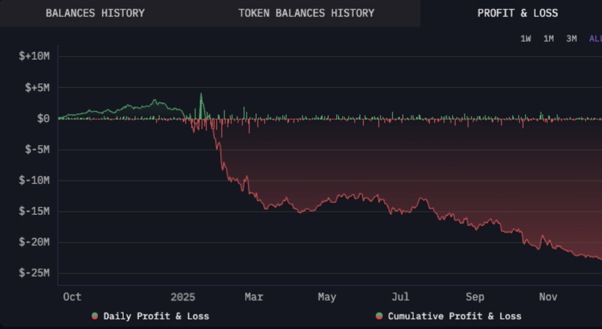
Task: Click the $+10M value axis label
Action: coord(34,56)
